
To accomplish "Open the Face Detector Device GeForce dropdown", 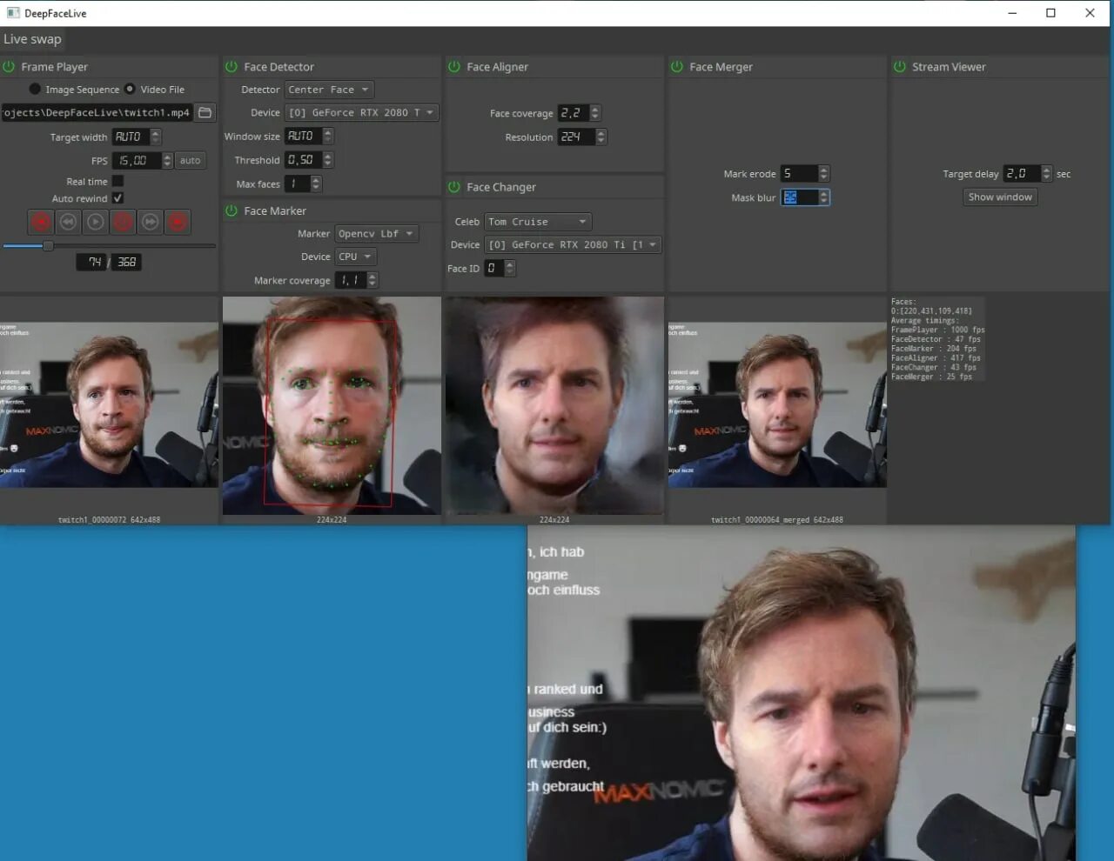I will tap(361, 113).
